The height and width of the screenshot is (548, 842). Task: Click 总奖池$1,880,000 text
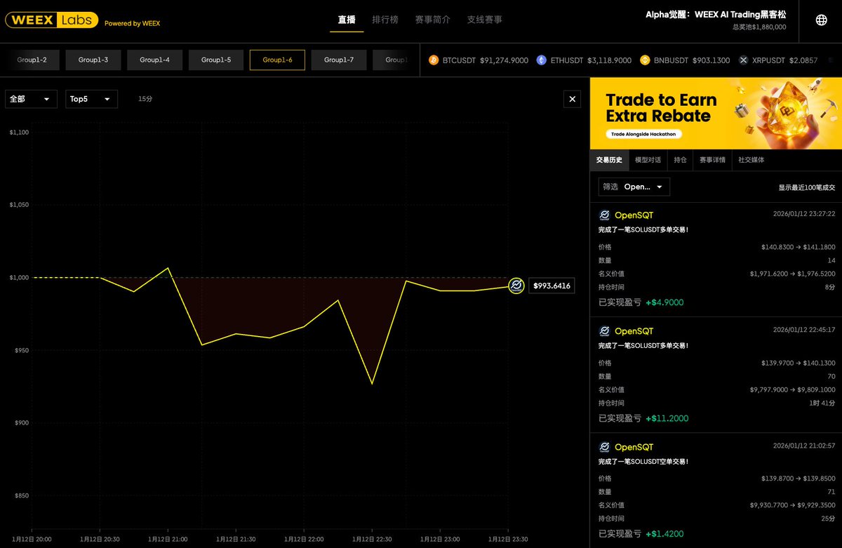(x=759, y=27)
